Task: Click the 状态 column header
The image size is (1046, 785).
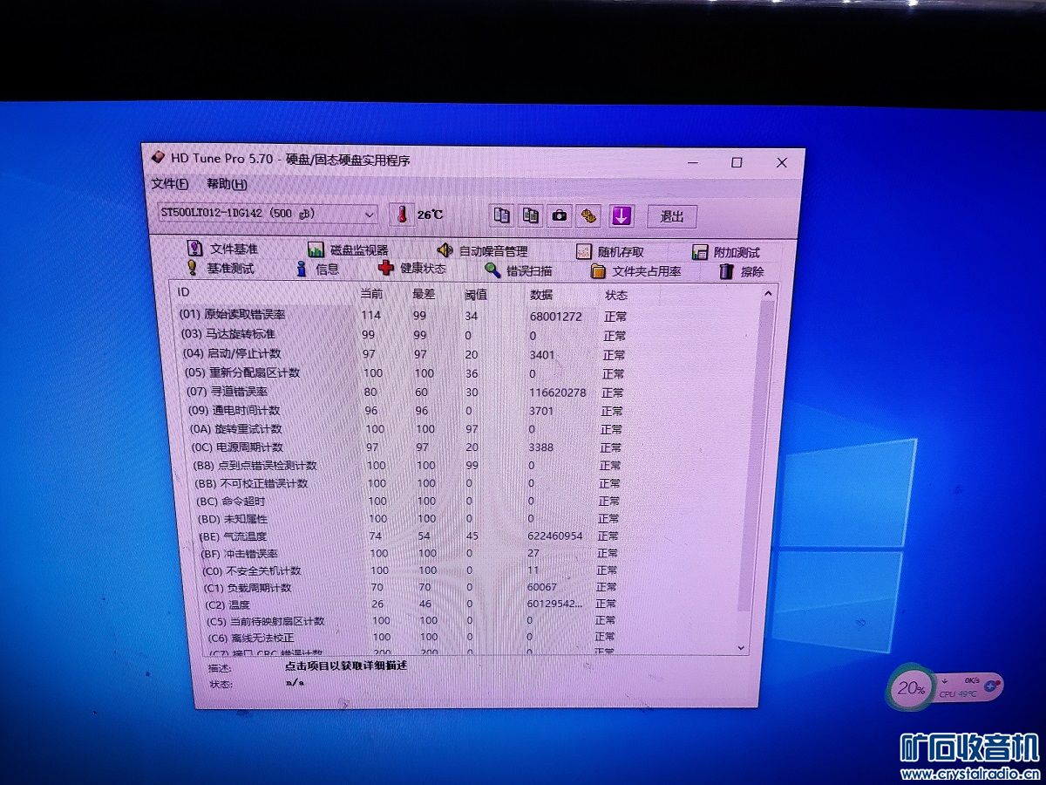Action: click(616, 296)
